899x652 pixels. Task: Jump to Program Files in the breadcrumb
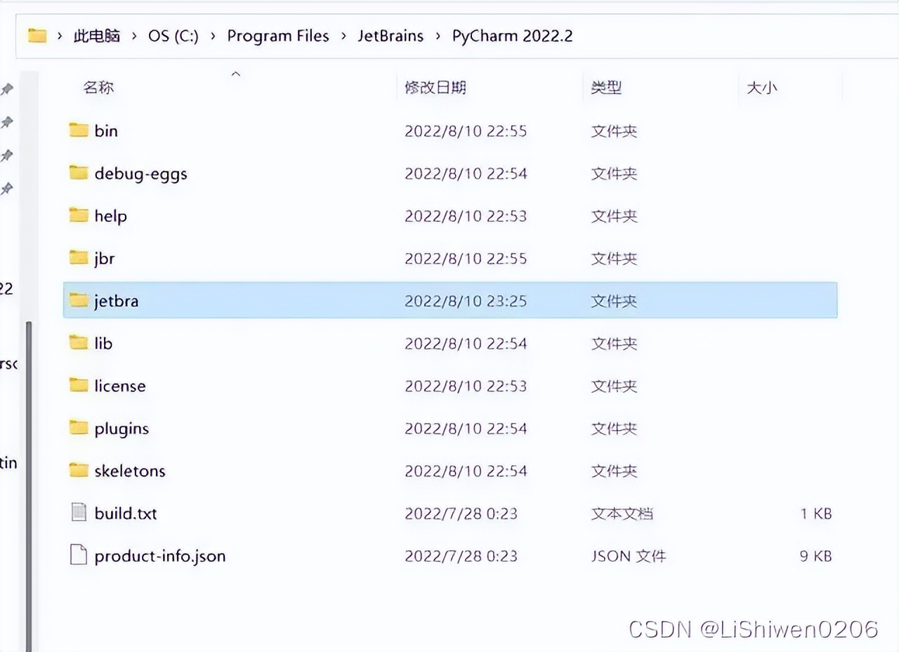pos(278,36)
